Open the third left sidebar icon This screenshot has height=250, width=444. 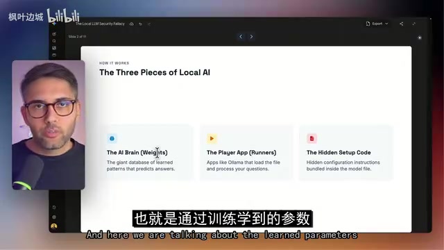54,48
